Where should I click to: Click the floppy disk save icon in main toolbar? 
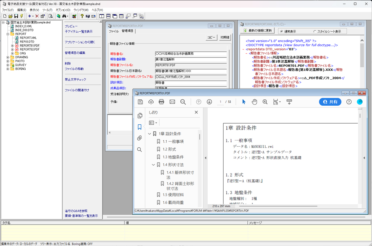(16, 16)
